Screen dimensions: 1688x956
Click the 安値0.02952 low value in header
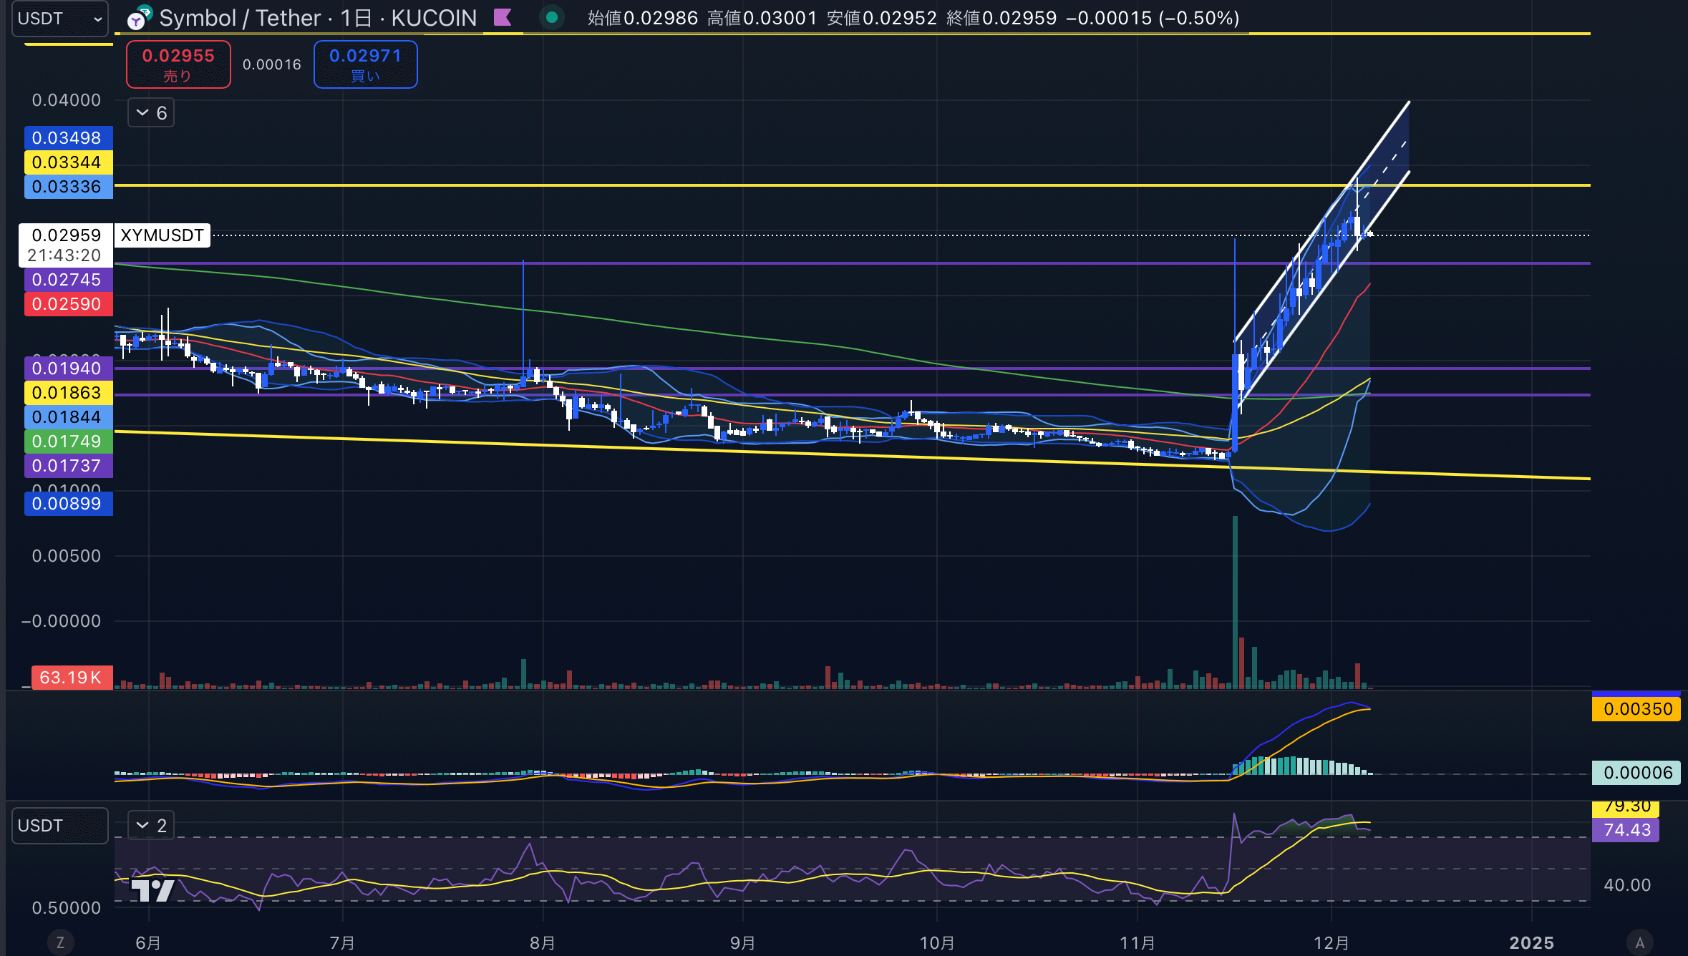[x=882, y=18]
